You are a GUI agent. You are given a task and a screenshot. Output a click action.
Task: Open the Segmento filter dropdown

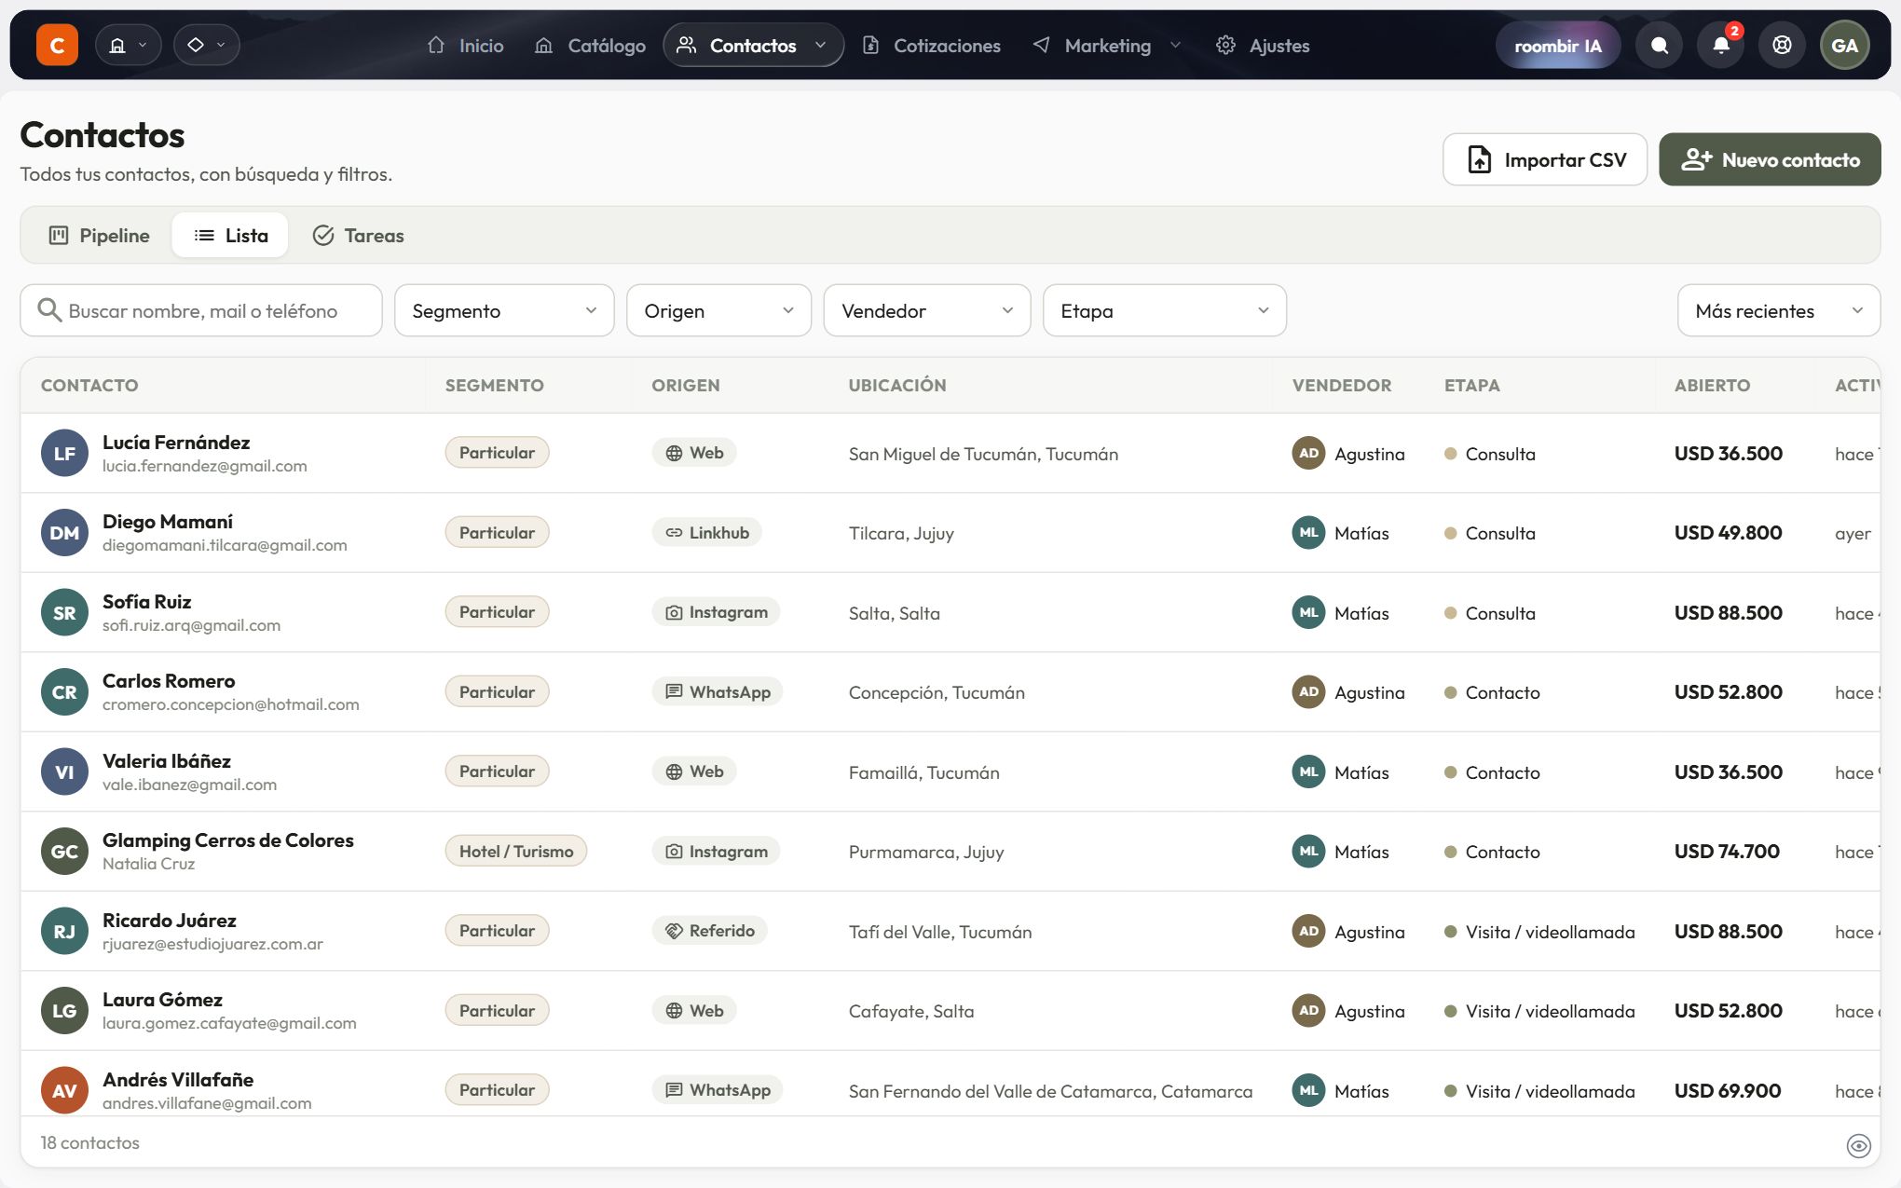(504, 310)
